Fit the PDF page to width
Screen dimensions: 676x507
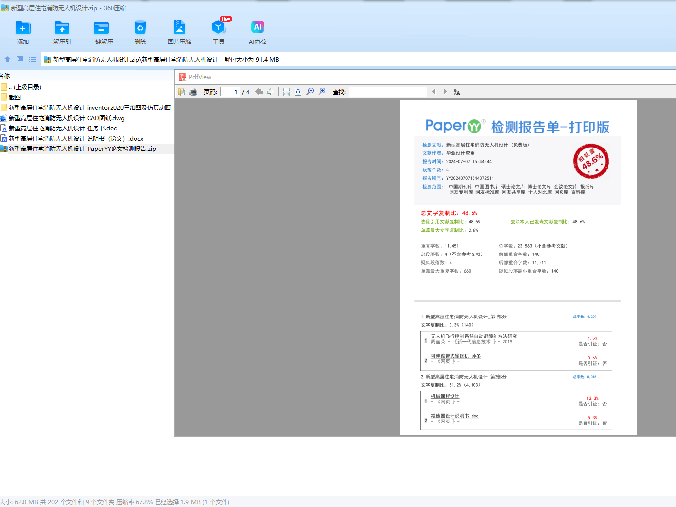(x=286, y=92)
